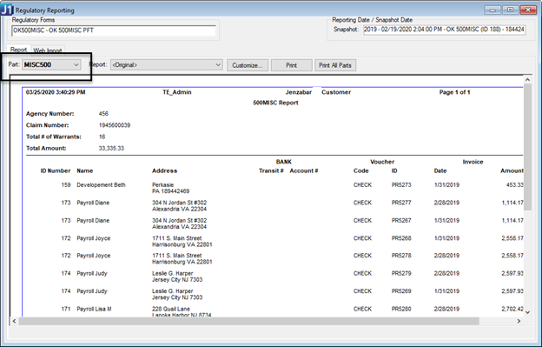Click ID number 159
This screenshot has height=347, width=542.
[x=66, y=184]
